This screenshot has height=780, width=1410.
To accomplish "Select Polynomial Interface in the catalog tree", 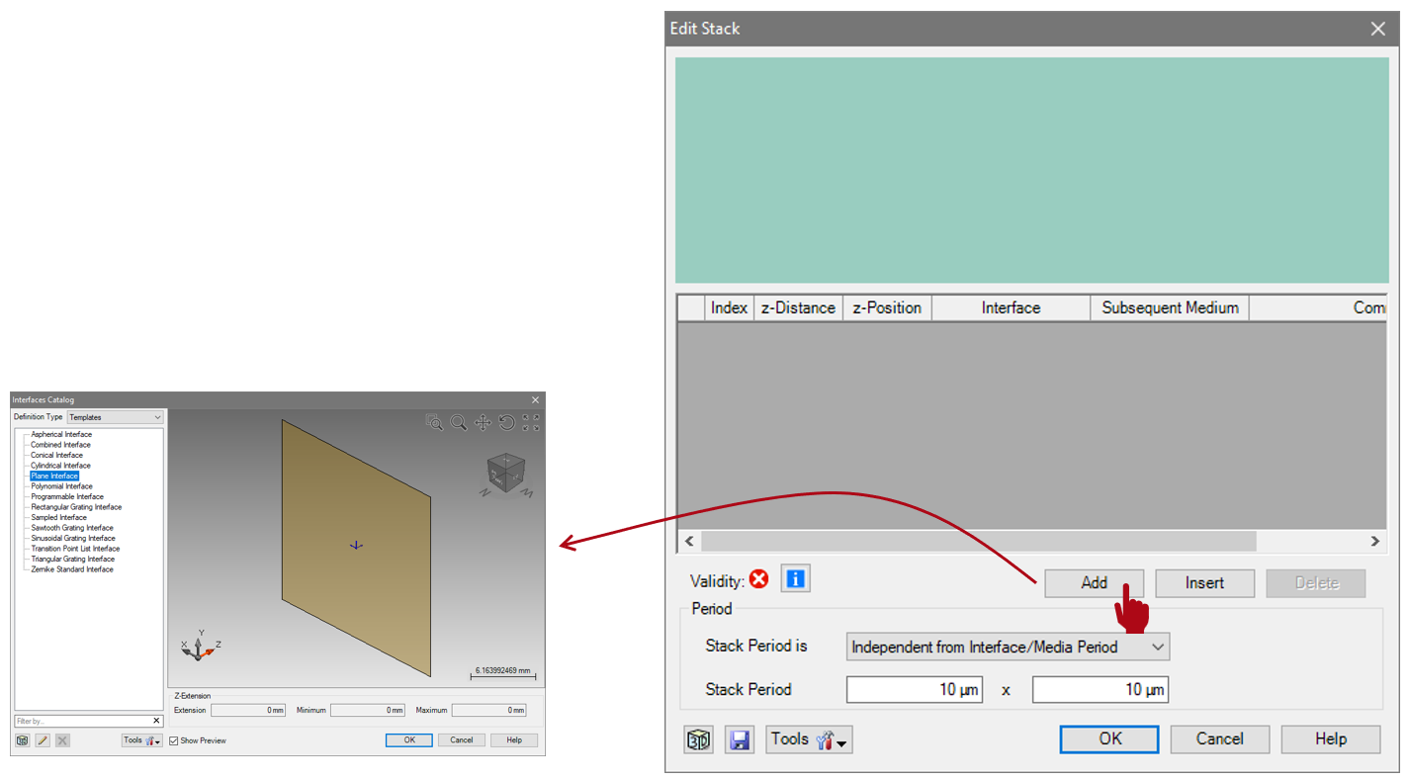I will [61, 486].
